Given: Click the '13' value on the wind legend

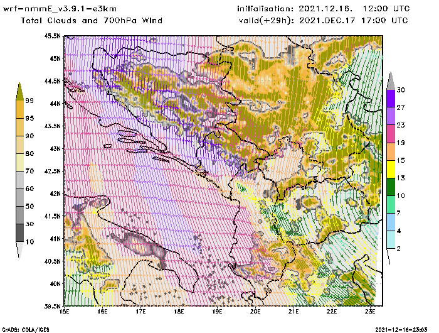Looking at the screenshot, I should tap(401, 178).
